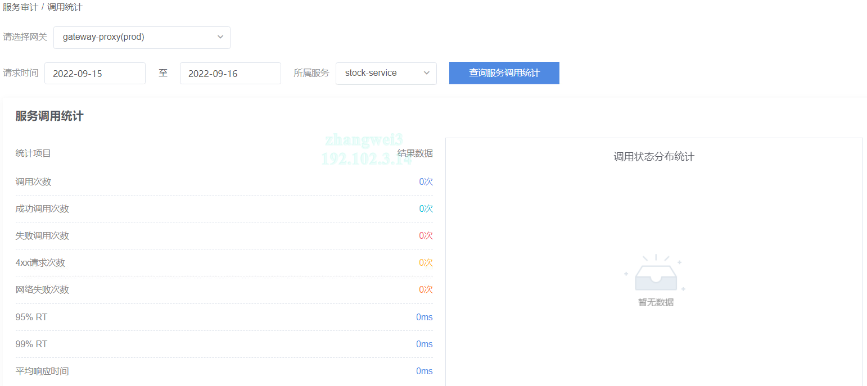Click the start date field 2022-09-15
This screenshot has height=386, width=867.
click(x=94, y=74)
